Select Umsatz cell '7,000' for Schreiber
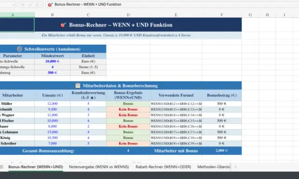The image size is (299, 179). [52, 144]
